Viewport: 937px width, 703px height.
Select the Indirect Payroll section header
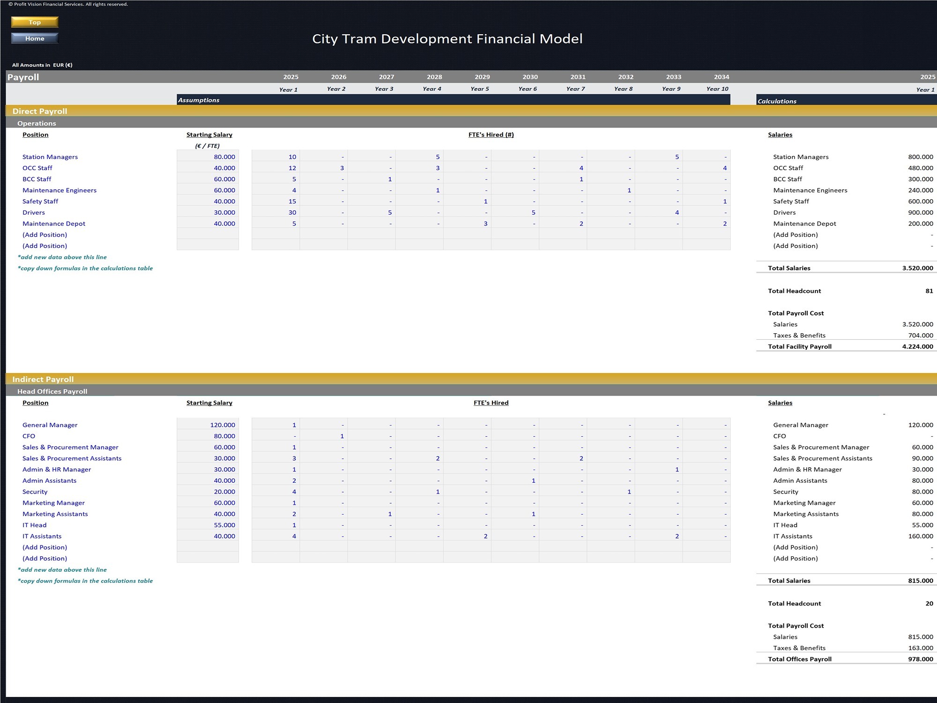click(x=43, y=379)
